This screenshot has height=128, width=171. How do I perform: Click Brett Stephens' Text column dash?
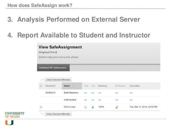tap(85, 93)
